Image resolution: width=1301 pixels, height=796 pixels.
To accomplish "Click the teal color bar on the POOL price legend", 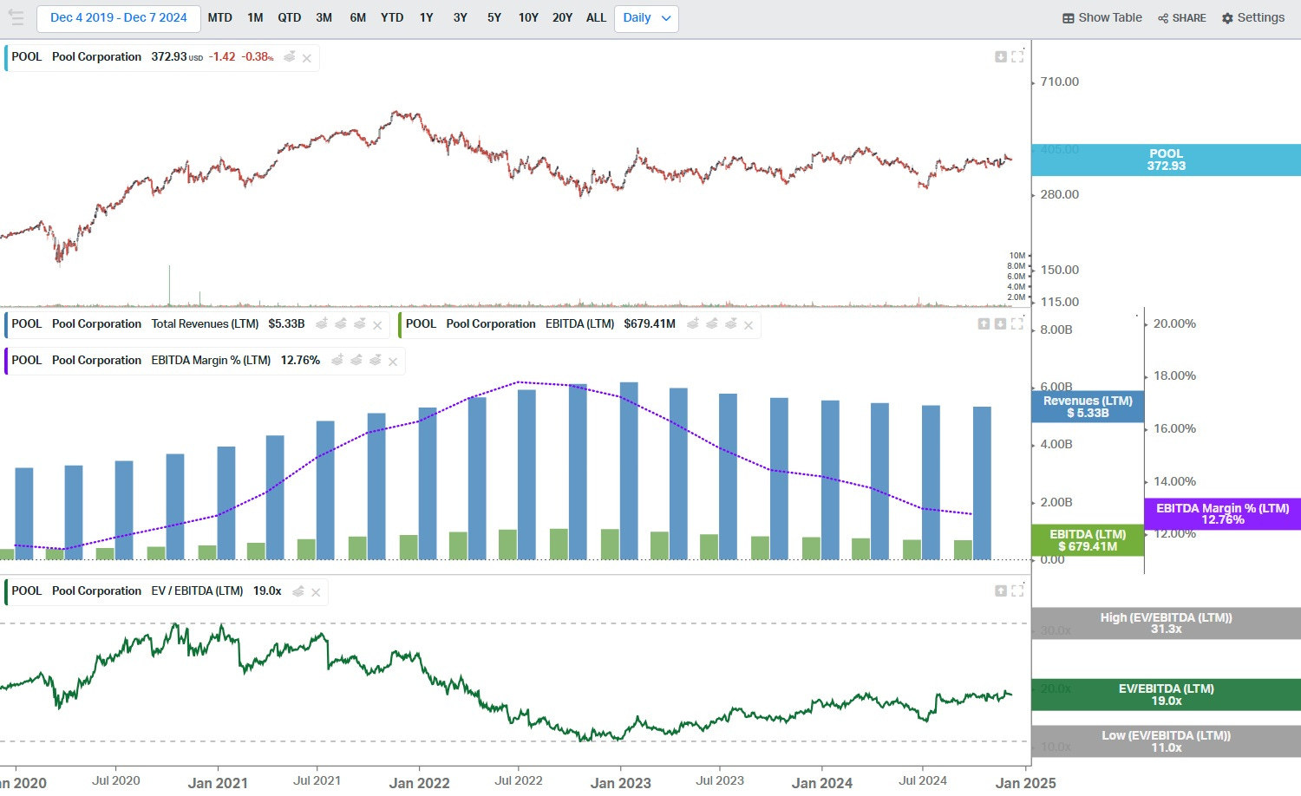I will click(x=6, y=57).
